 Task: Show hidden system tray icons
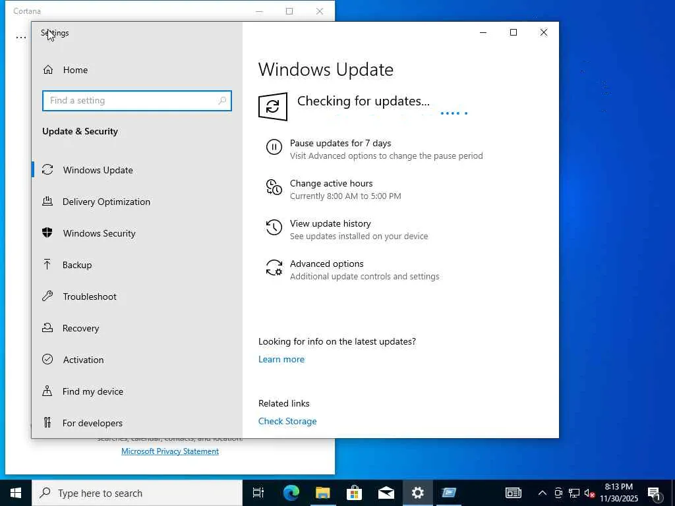click(543, 493)
